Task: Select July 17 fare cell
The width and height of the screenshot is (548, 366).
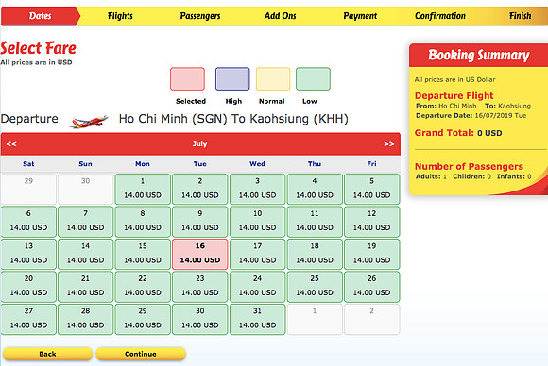Action: click(257, 254)
